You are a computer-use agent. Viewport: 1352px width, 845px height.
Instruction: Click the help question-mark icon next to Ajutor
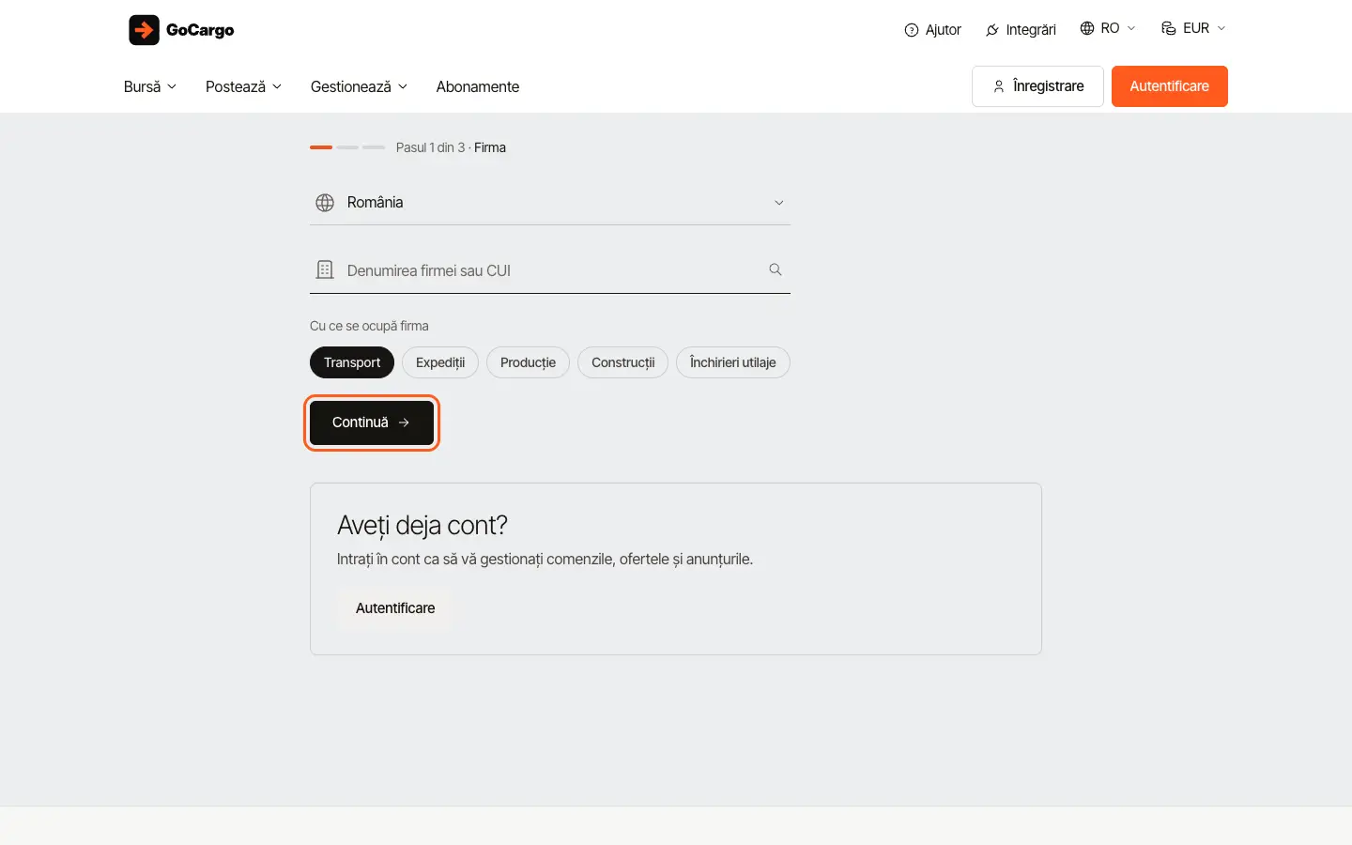(x=911, y=30)
